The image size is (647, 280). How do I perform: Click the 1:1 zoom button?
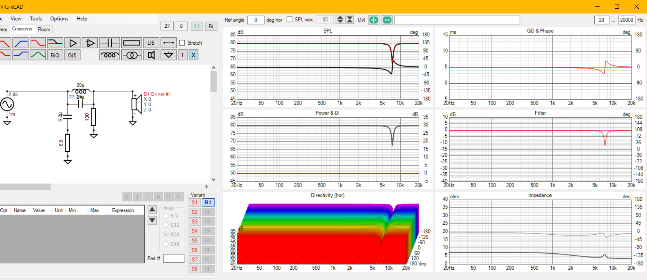click(x=196, y=26)
